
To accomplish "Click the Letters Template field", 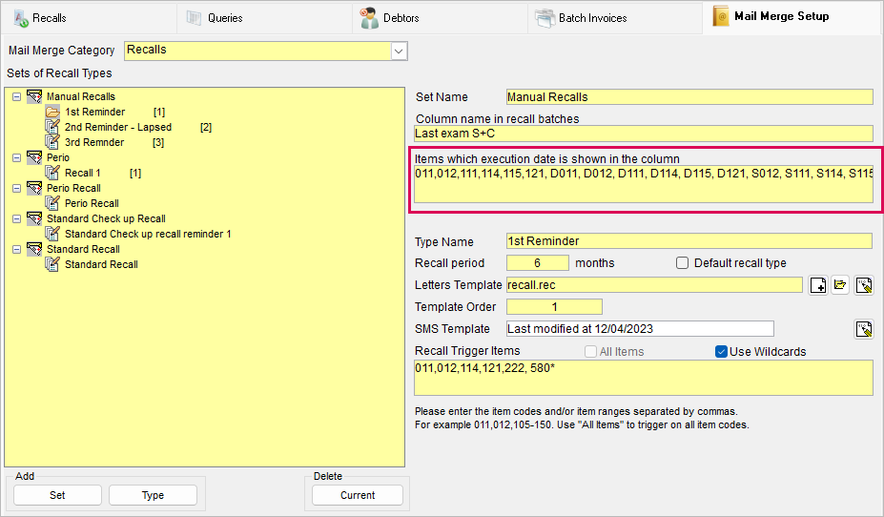I will (654, 284).
